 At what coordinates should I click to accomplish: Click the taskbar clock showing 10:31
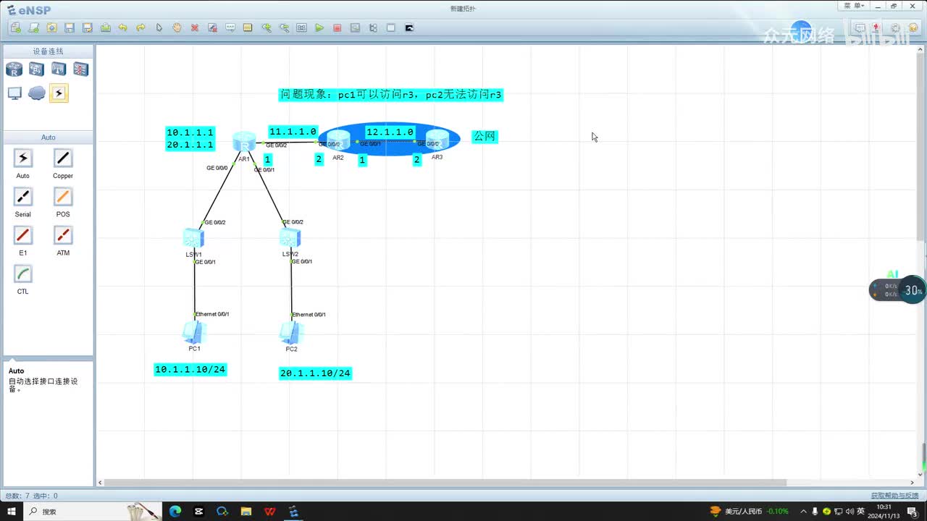tap(884, 512)
